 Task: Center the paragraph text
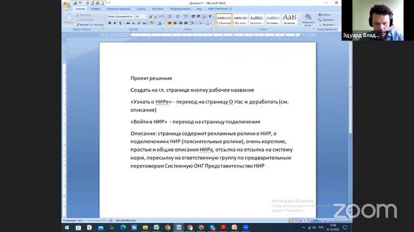[x=175, y=23]
